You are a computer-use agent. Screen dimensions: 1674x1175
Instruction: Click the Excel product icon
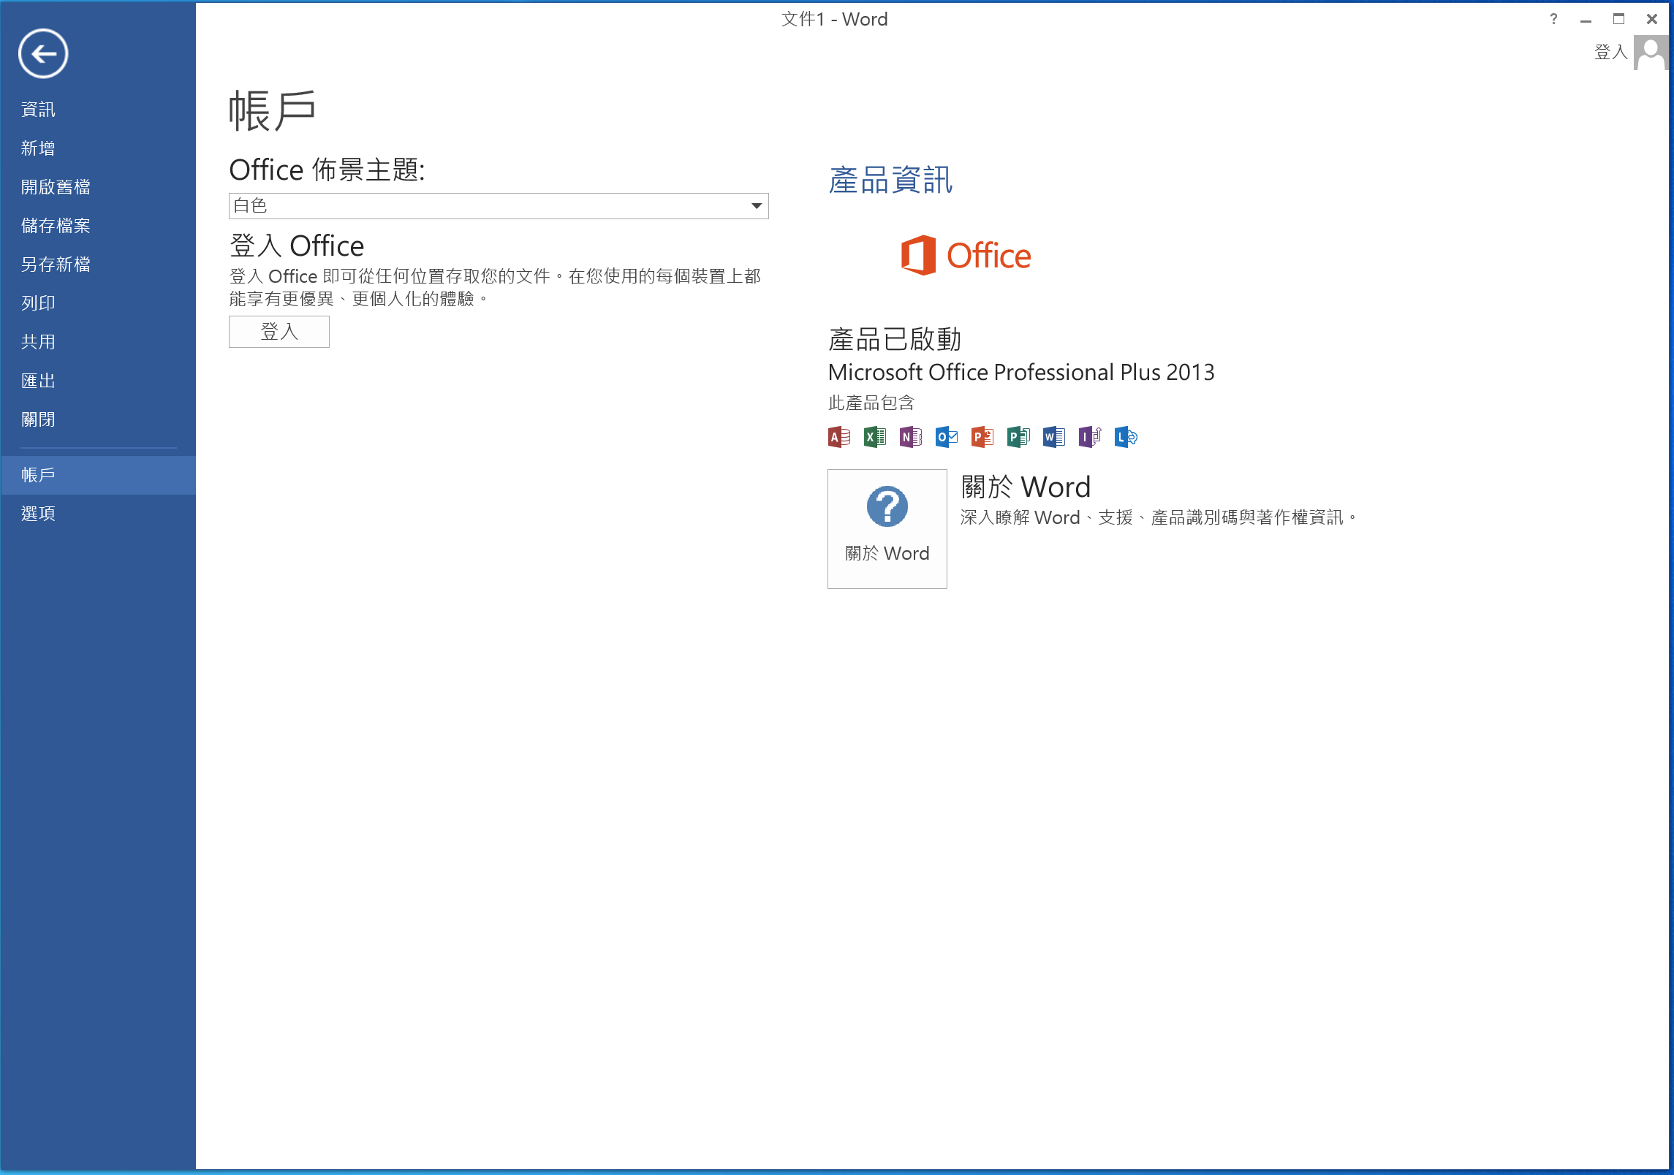[874, 437]
